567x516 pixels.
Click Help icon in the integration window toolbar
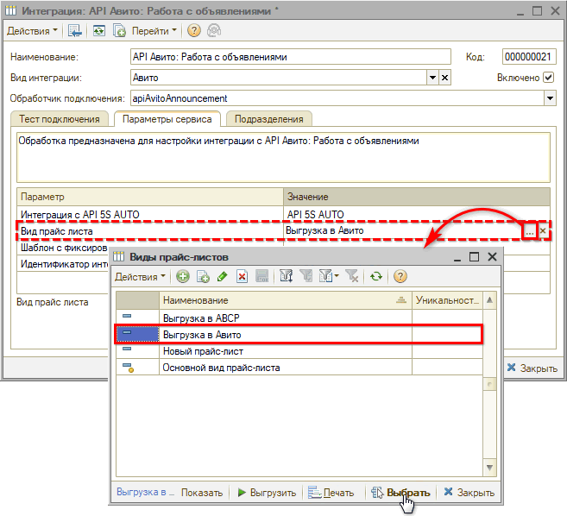tap(193, 30)
